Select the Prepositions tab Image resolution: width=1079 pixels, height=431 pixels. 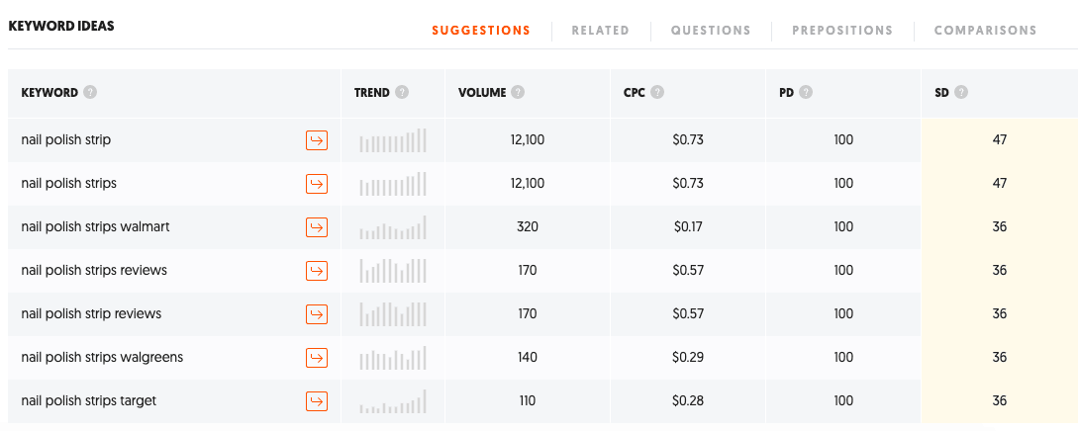tap(842, 31)
